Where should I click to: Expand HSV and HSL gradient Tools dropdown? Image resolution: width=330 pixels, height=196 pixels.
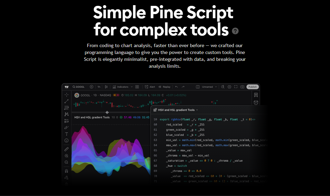[x=197, y=110]
